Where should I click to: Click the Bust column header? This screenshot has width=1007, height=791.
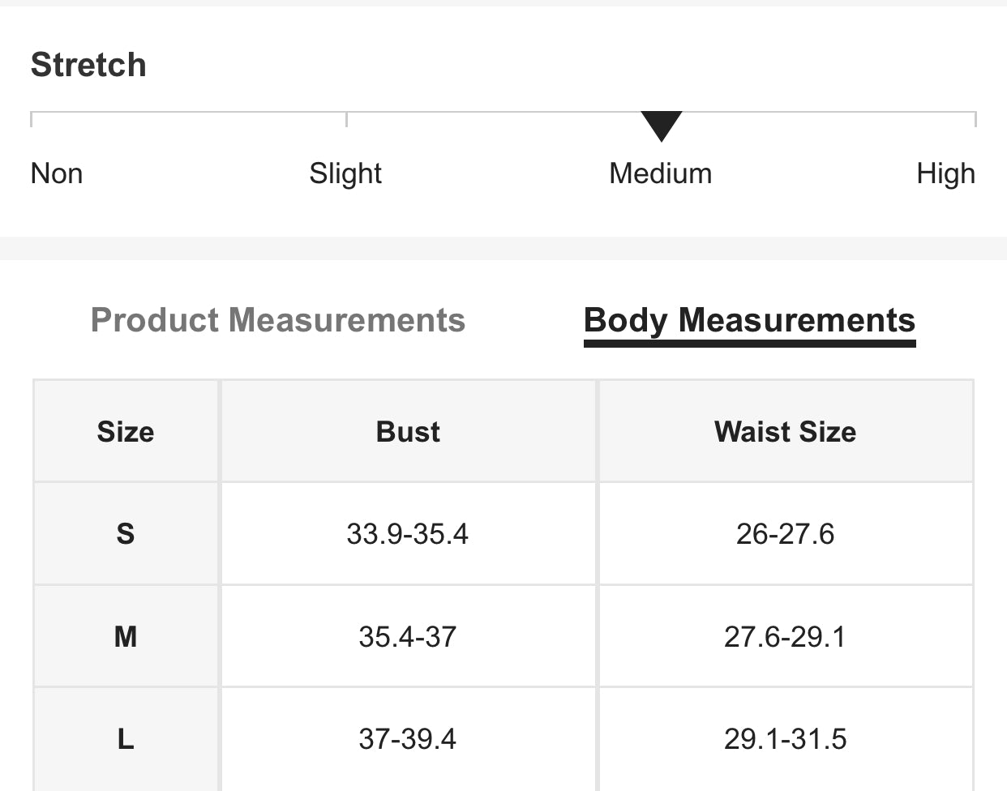(x=408, y=431)
